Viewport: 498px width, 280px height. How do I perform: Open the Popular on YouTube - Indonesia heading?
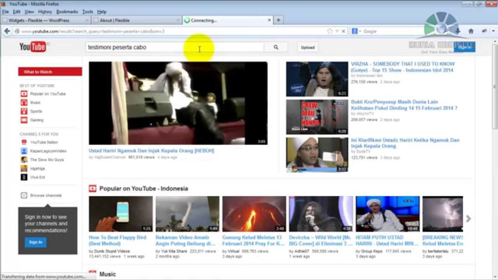coord(144,189)
